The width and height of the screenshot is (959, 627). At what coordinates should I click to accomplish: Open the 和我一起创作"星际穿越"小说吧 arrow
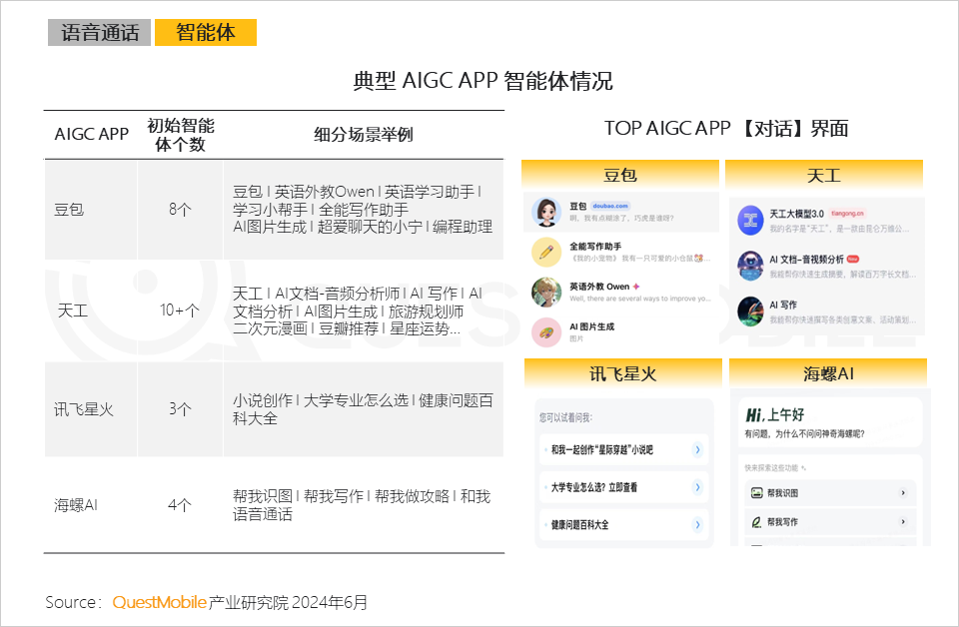(697, 449)
